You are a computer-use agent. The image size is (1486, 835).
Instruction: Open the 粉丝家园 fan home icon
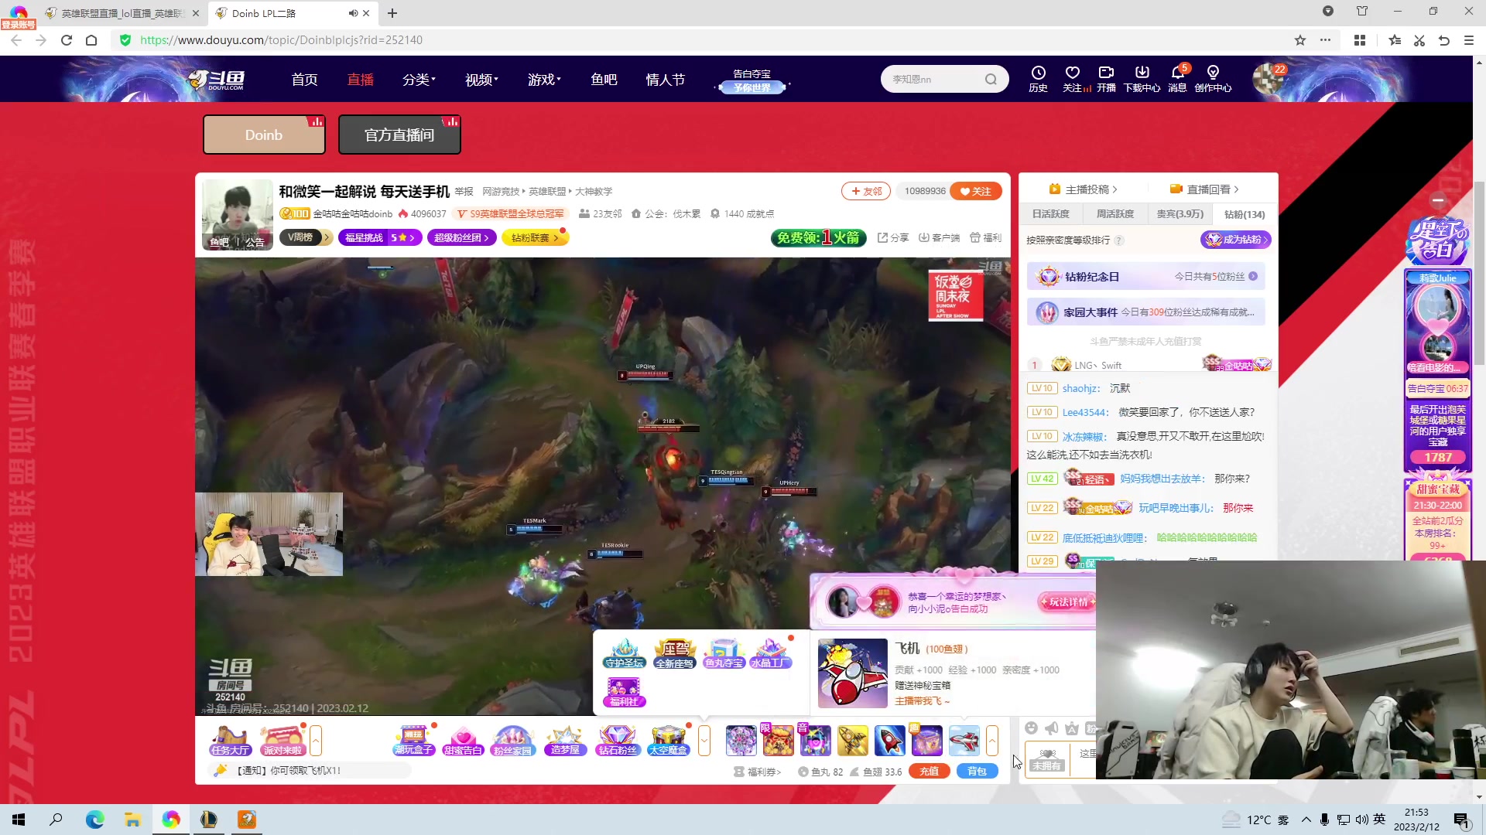(x=512, y=741)
